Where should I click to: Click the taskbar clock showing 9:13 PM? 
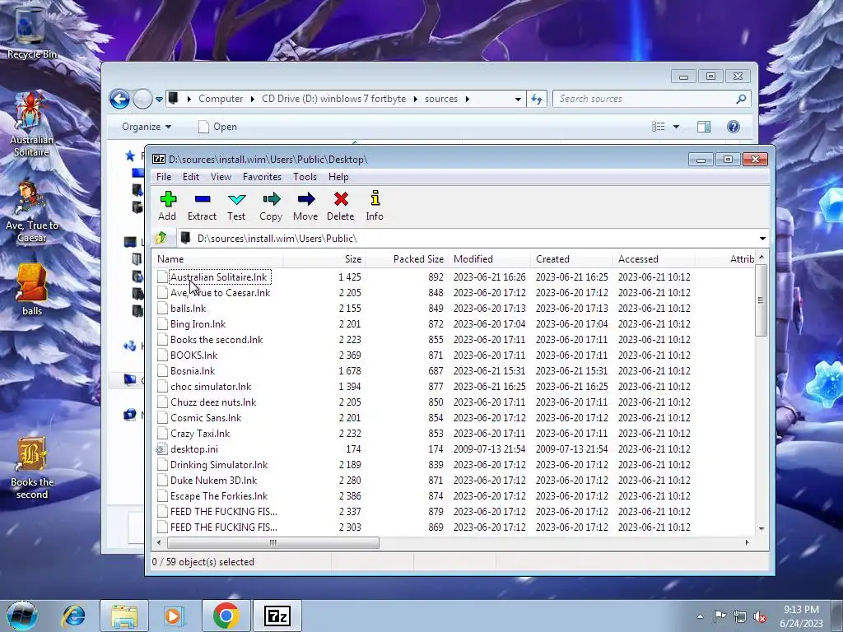click(801, 616)
